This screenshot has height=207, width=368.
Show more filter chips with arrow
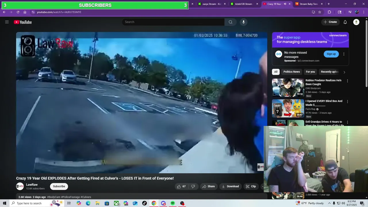344,72
